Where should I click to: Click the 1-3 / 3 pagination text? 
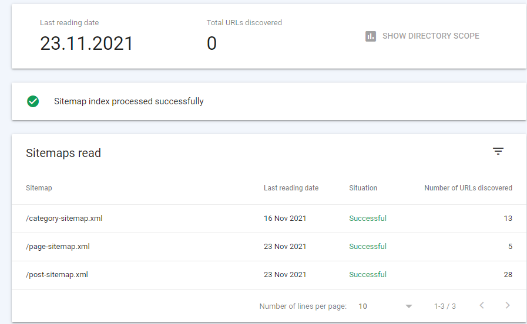pos(445,306)
